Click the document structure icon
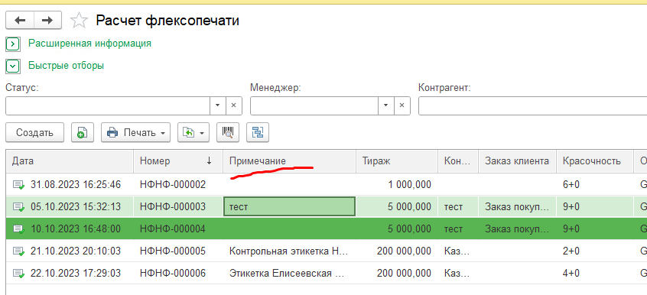Image resolution: width=647 pixels, height=295 pixels. click(x=258, y=132)
